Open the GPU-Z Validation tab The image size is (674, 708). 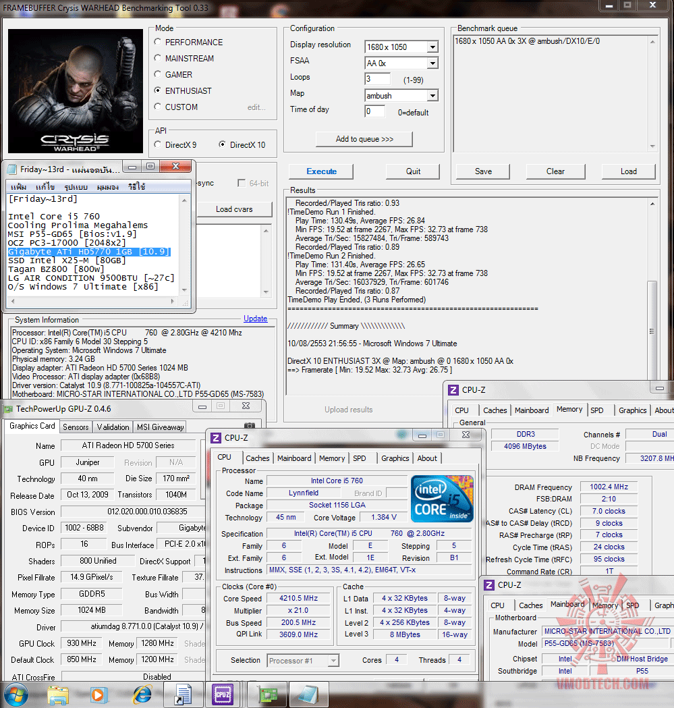coord(113,427)
